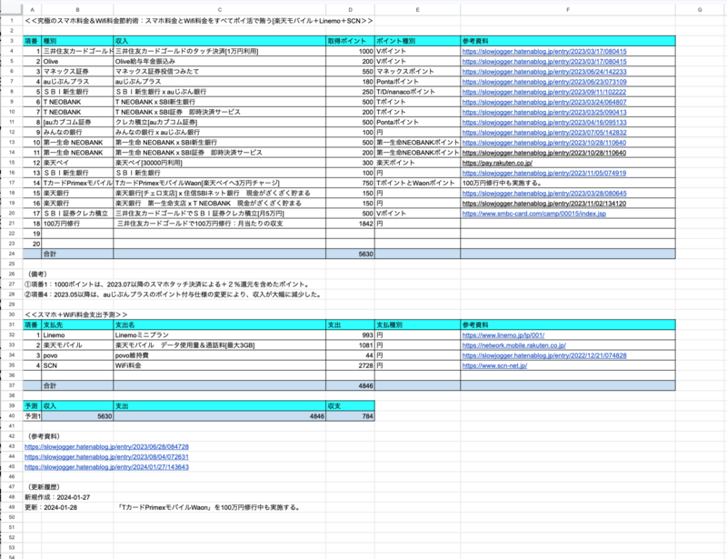Click the クレカ積立[auカブコム証券] cell
Viewport: 727px width, 559px height.
point(220,123)
